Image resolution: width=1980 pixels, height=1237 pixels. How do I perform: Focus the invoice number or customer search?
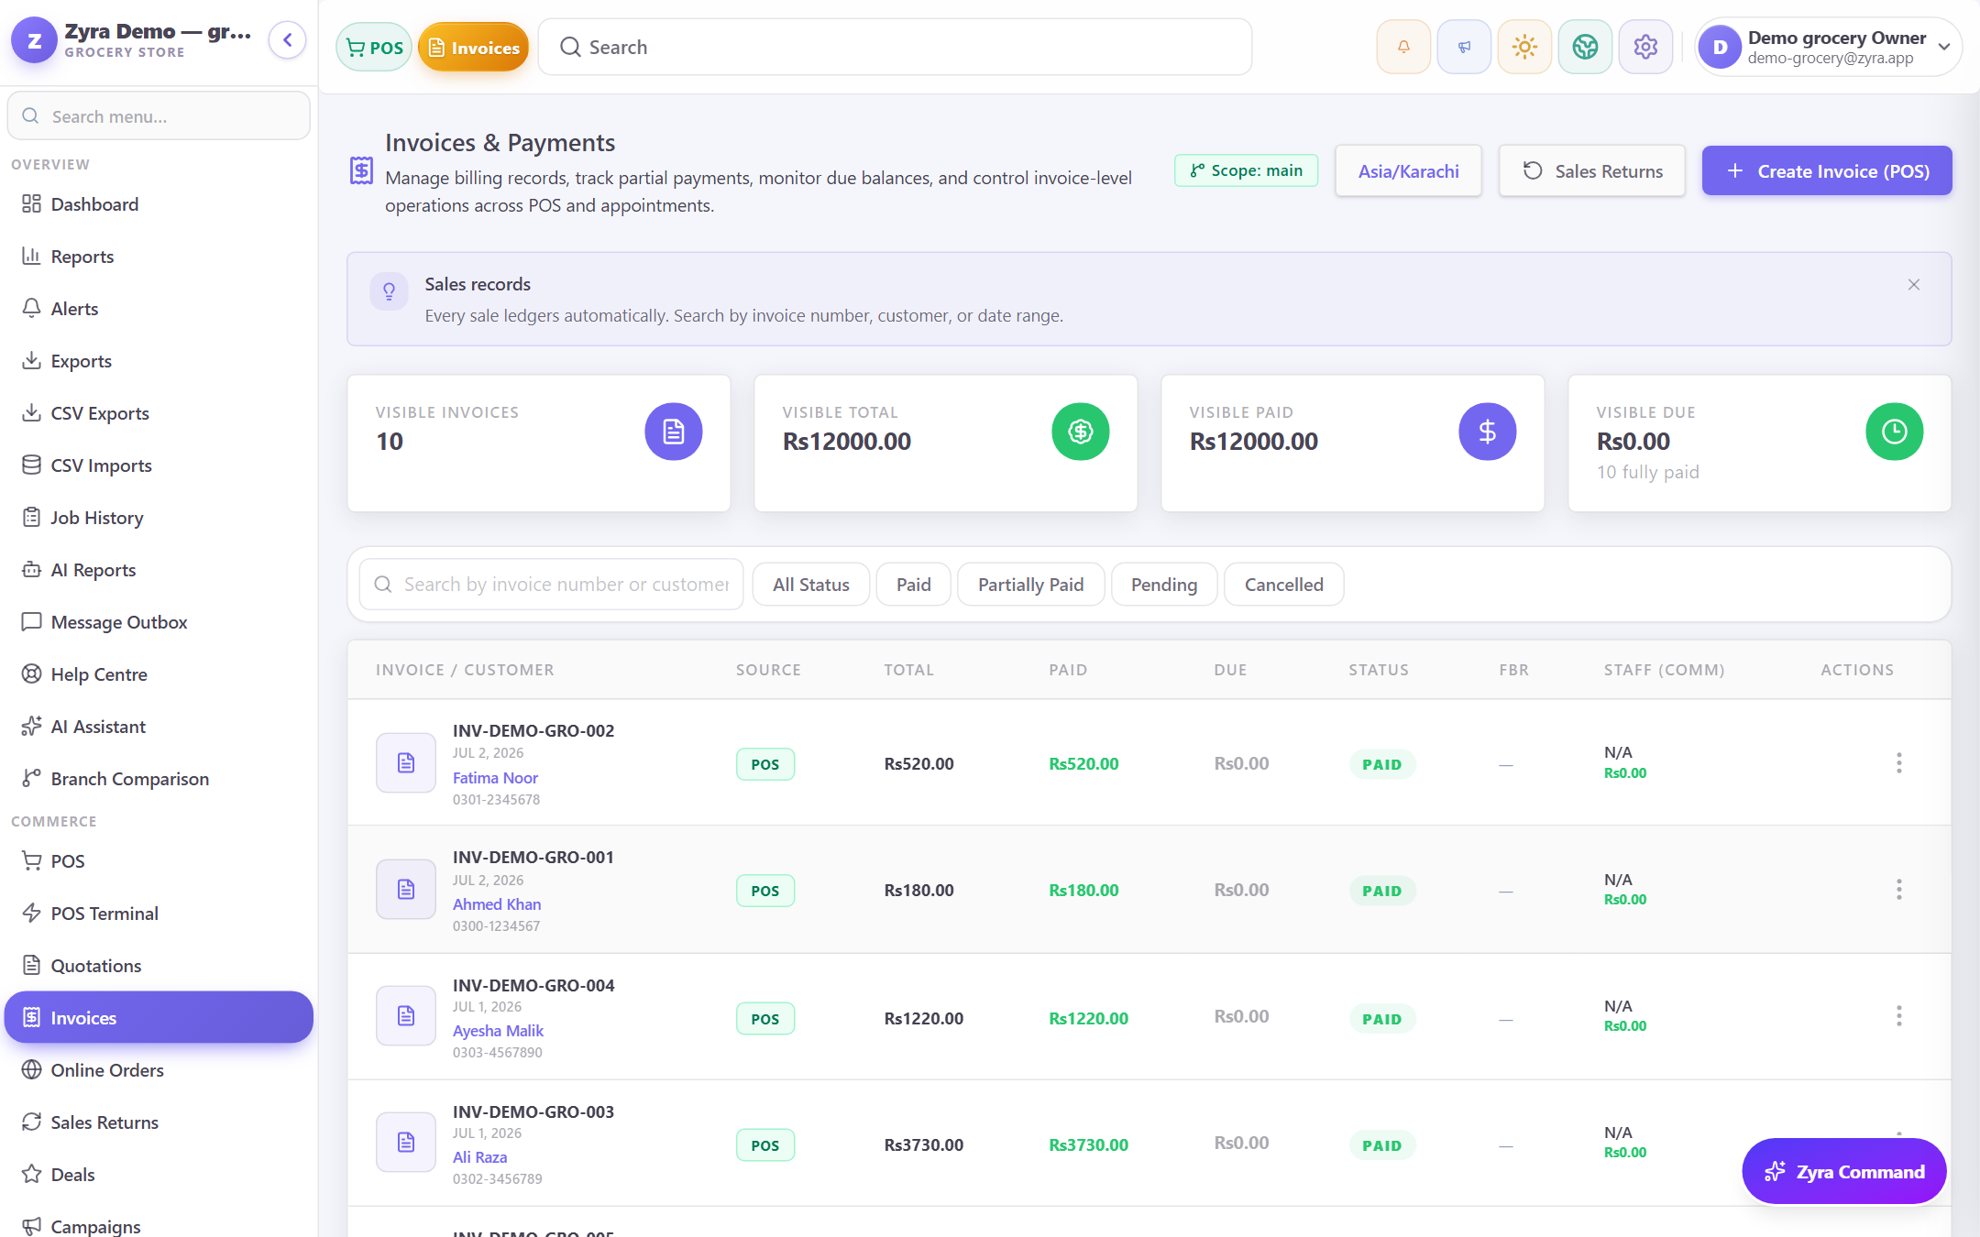551,585
